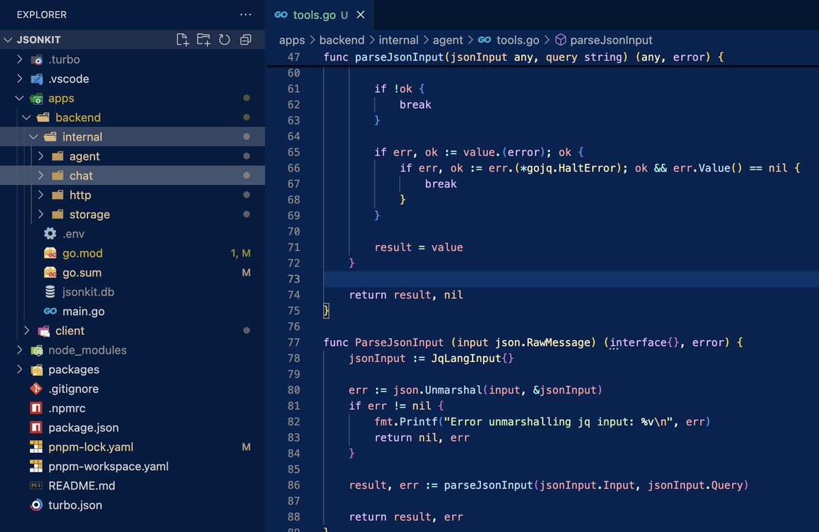Viewport: 819px width, 532px height.
Task: Click the New File icon in Explorer header
Action: [182, 40]
